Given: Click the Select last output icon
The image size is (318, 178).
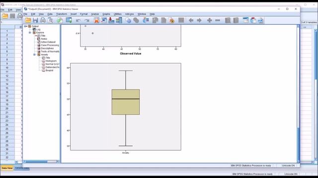Looking at the screenshot, I should [146, 20].
